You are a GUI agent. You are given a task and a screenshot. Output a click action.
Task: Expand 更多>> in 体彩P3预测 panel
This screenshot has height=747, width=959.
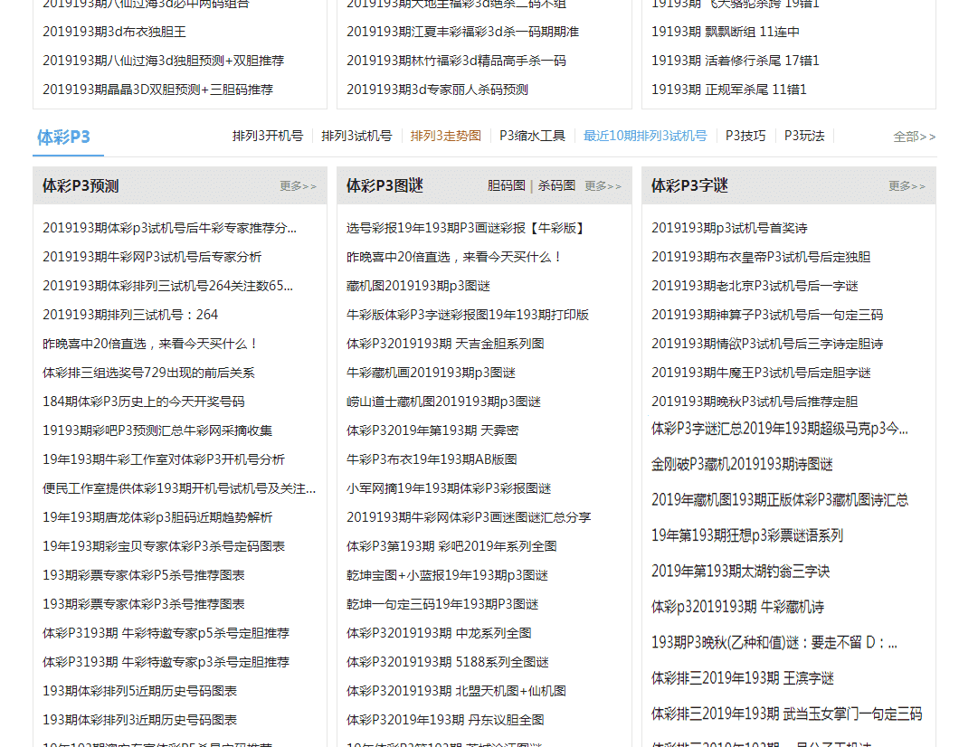coord(298,186)
